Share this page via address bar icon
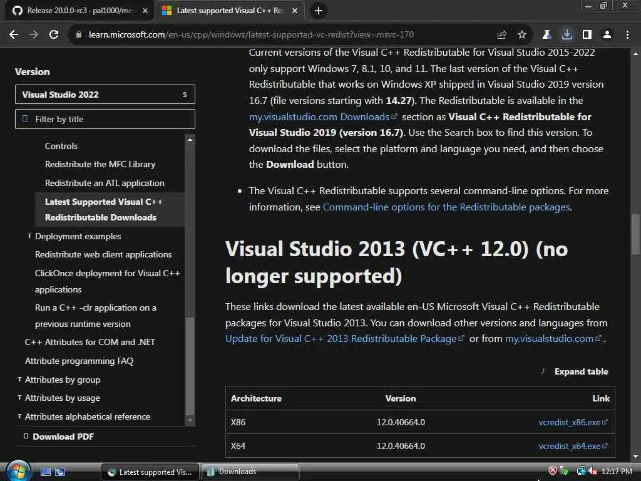Screen dimensions: 641x481 click(x=501, y=35)
